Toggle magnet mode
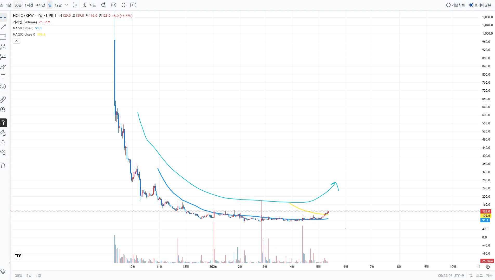Screen dimensions: 495x280 (3, 123)
